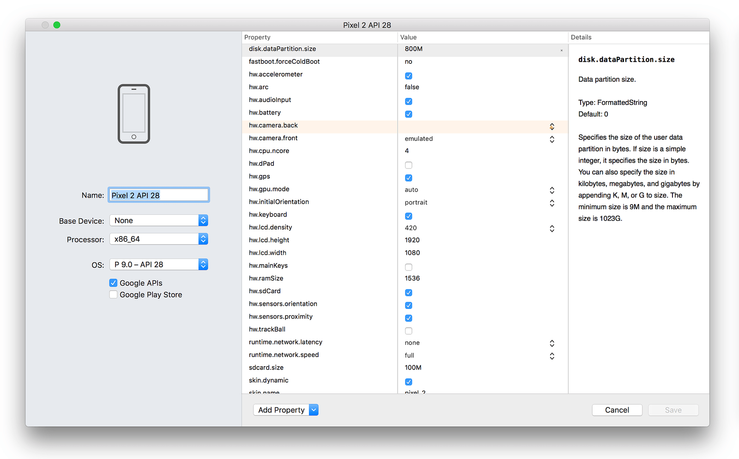Toggle the hw.sdCard checkbox
Image resolution: width=739 pixels, height=459 pixels.
pyautogui.click(x=408, y=292)
